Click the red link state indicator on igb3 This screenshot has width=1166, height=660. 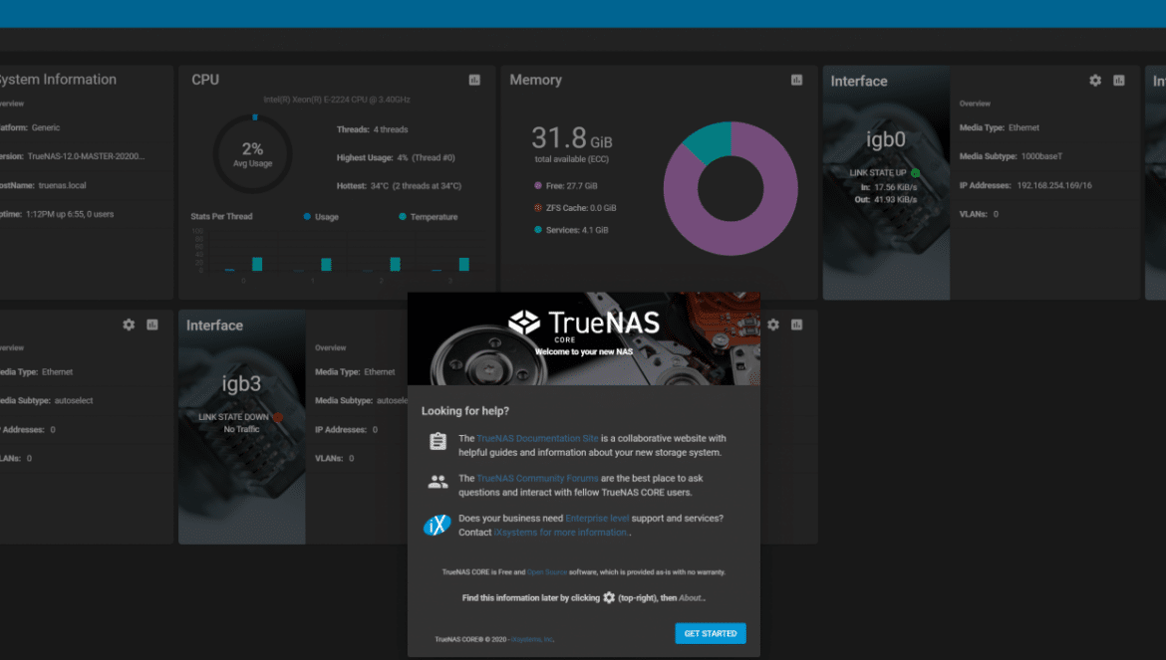click(x=278, y=417)
